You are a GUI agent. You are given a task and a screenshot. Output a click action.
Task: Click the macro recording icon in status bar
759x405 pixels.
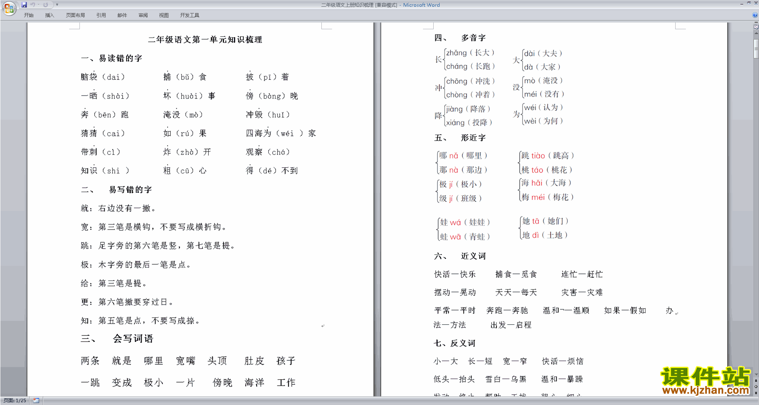point(36,401)
